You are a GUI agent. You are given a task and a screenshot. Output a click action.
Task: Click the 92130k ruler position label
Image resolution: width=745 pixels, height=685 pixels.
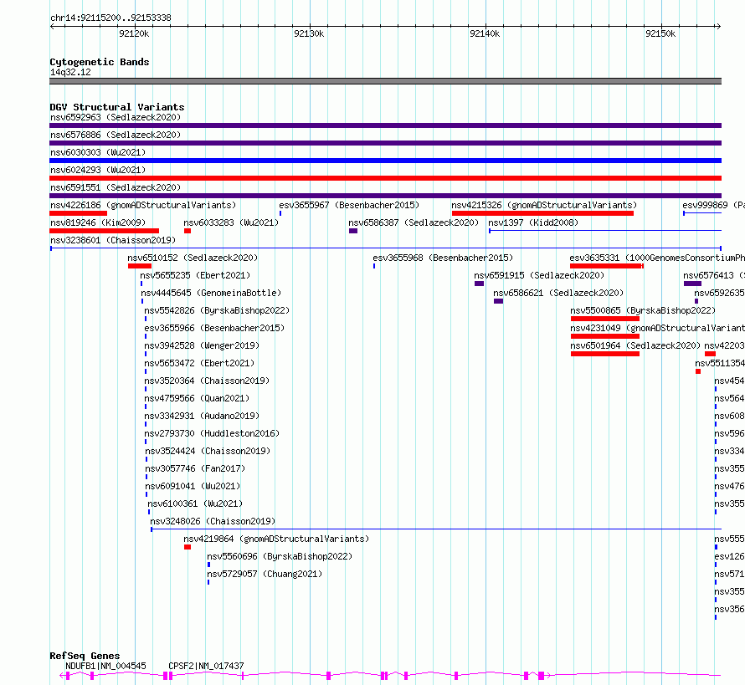[309, 33]
